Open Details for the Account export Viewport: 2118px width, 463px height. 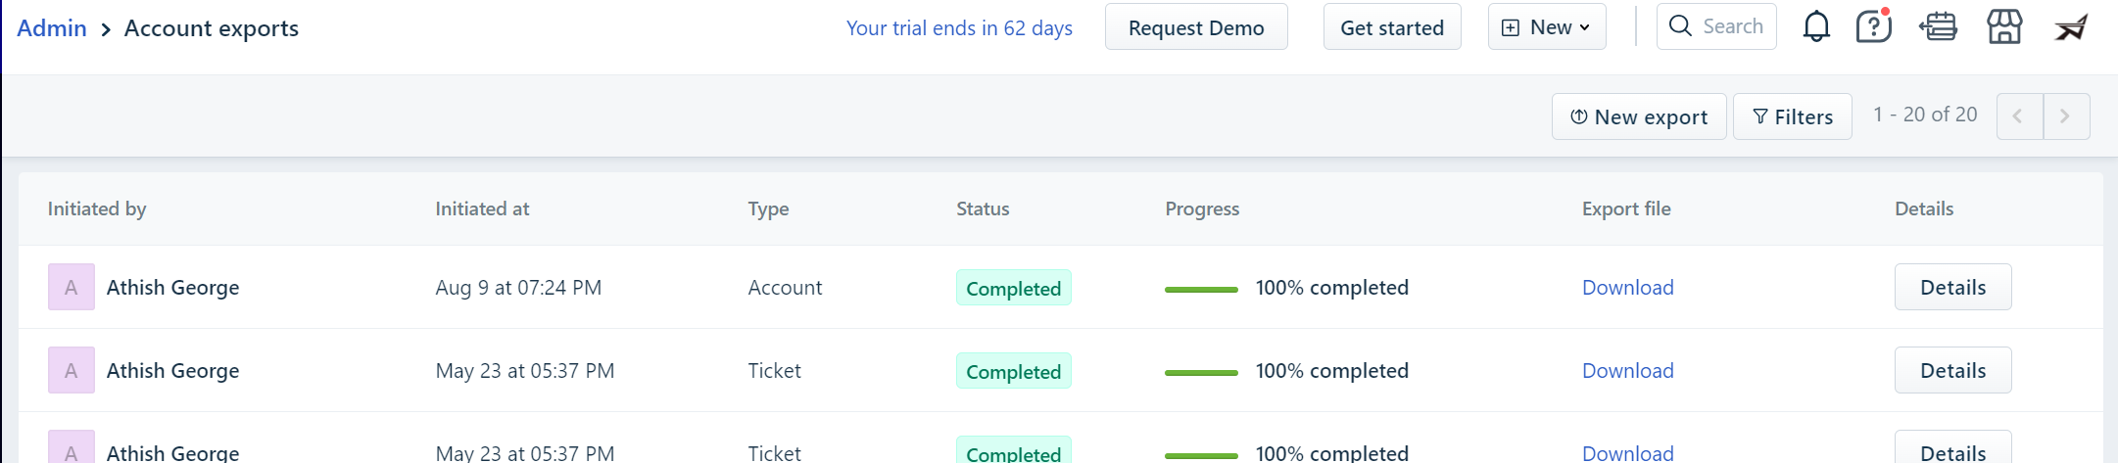[x=1952, y=287]
